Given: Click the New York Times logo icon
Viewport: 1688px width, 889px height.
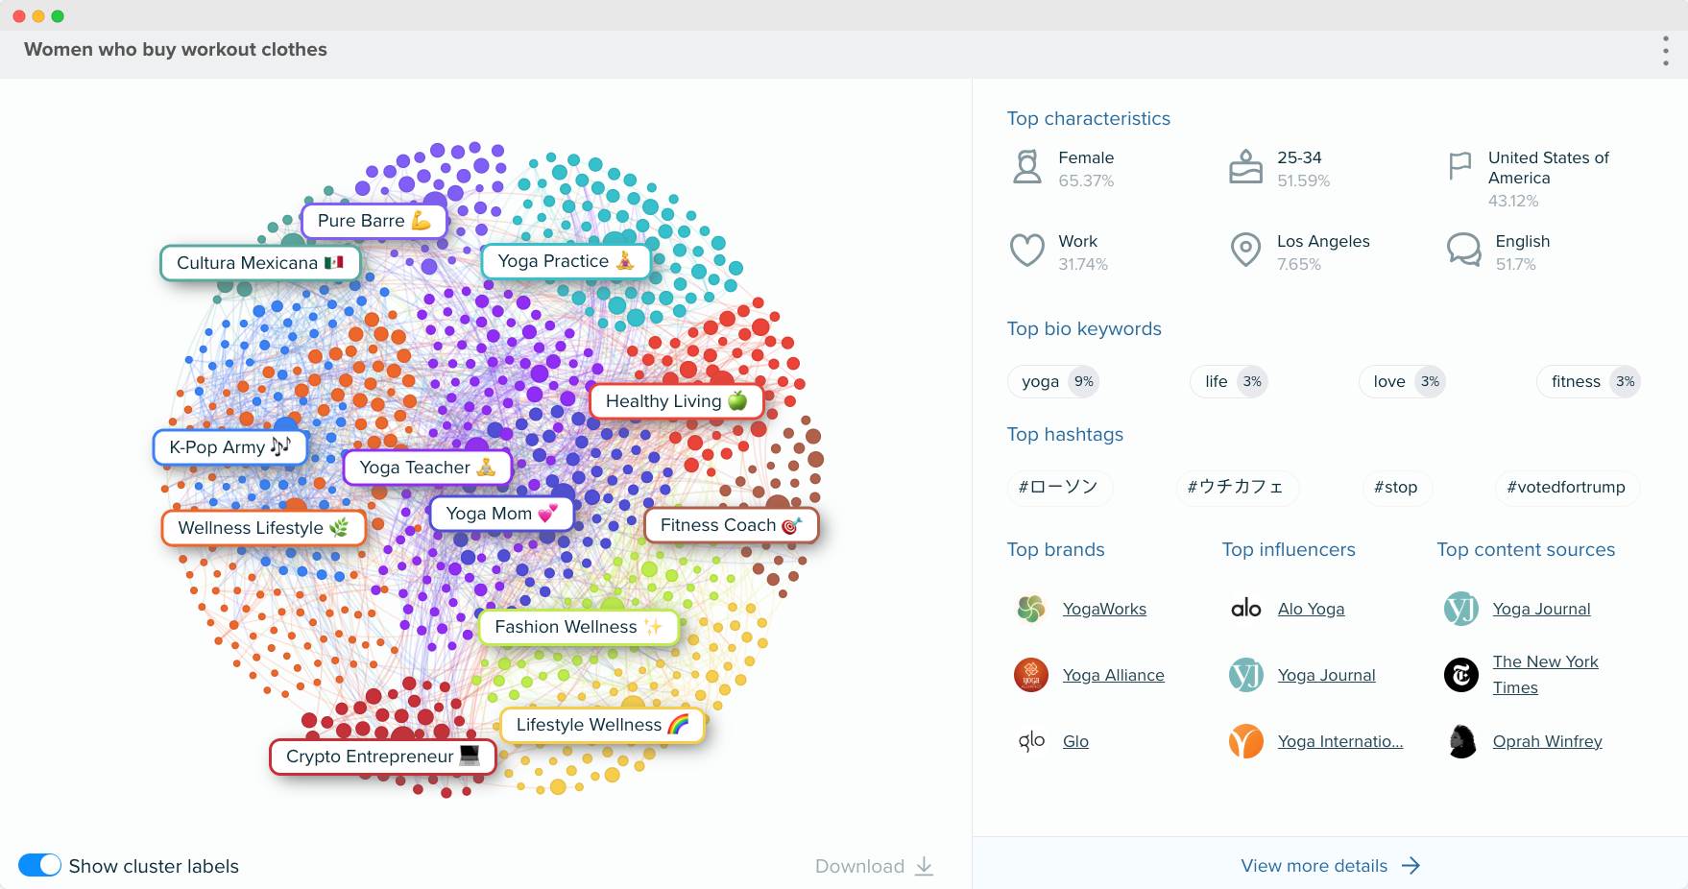Looking at the screenshot, I should [x=1460, y=675].
